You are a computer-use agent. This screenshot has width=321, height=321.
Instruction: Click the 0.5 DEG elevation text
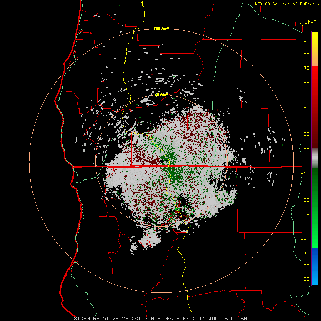pyautogui.click(x=162, y=319)
